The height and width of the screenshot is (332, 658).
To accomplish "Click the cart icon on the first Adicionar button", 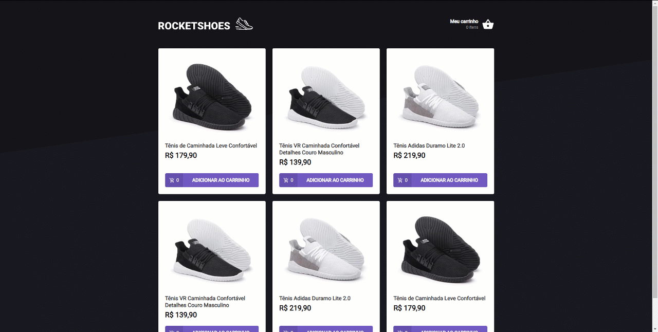I will [174, 180].
